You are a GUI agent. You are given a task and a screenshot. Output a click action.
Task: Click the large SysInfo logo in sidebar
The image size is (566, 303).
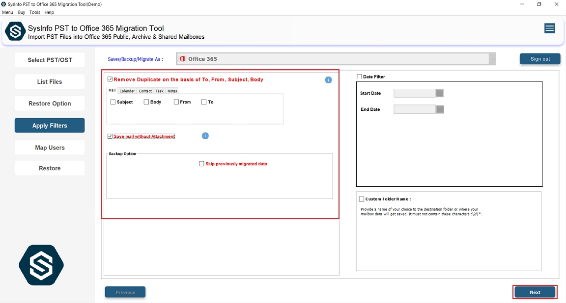[x=41, y=265]
